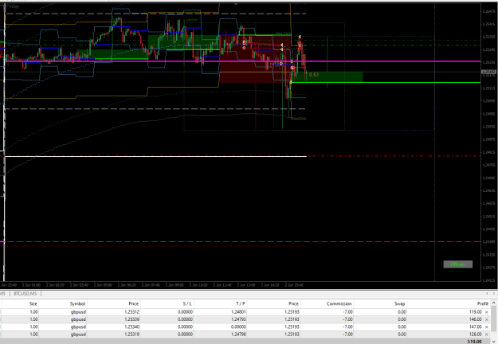Select the open price 1.25312 cell
Image resolution: width=498 pixels, height=344 pixels.
(x=131, y=312)
